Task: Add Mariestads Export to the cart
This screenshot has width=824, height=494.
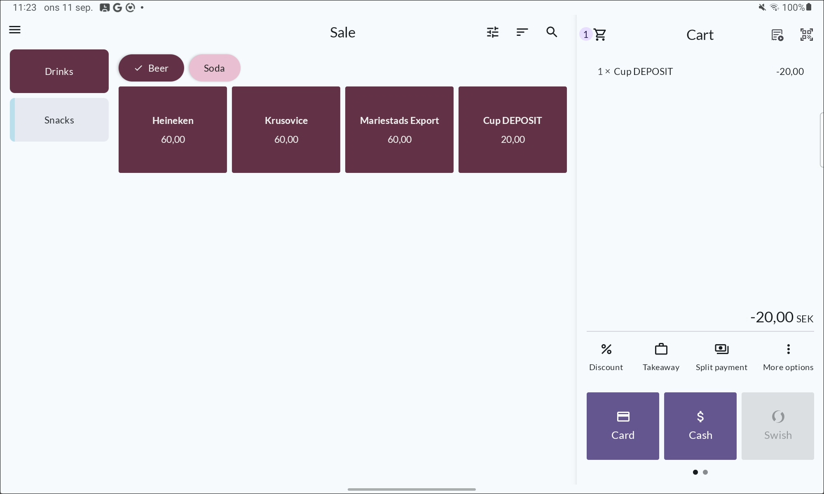Action: (x=399, y=130)
